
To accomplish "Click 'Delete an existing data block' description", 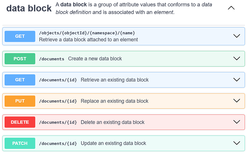I will coord(112,122).
